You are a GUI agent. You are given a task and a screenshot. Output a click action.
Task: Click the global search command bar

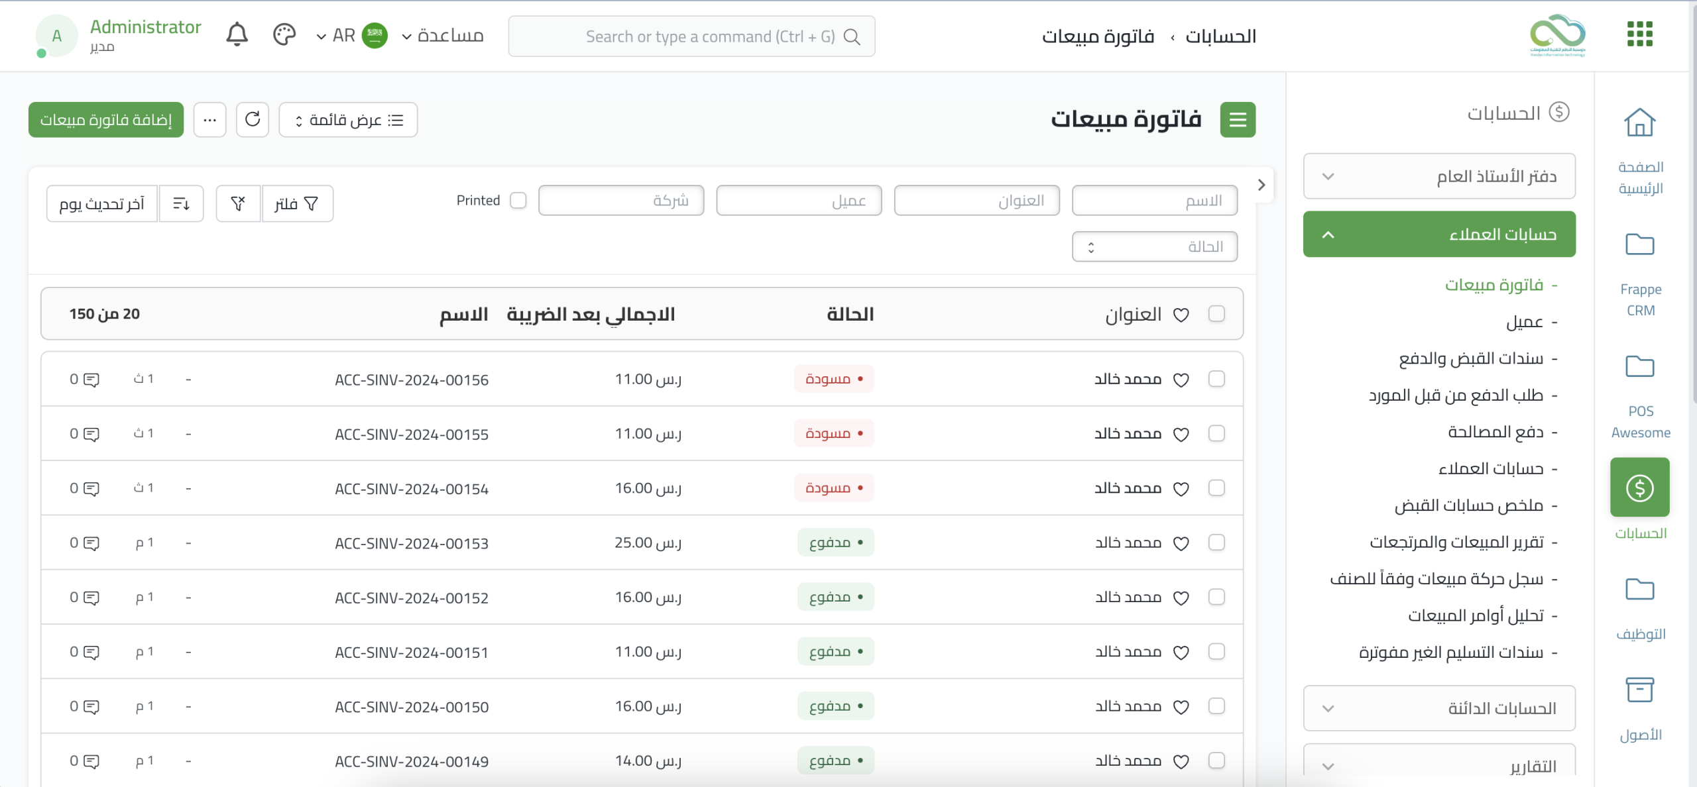(x=691, y=36)
